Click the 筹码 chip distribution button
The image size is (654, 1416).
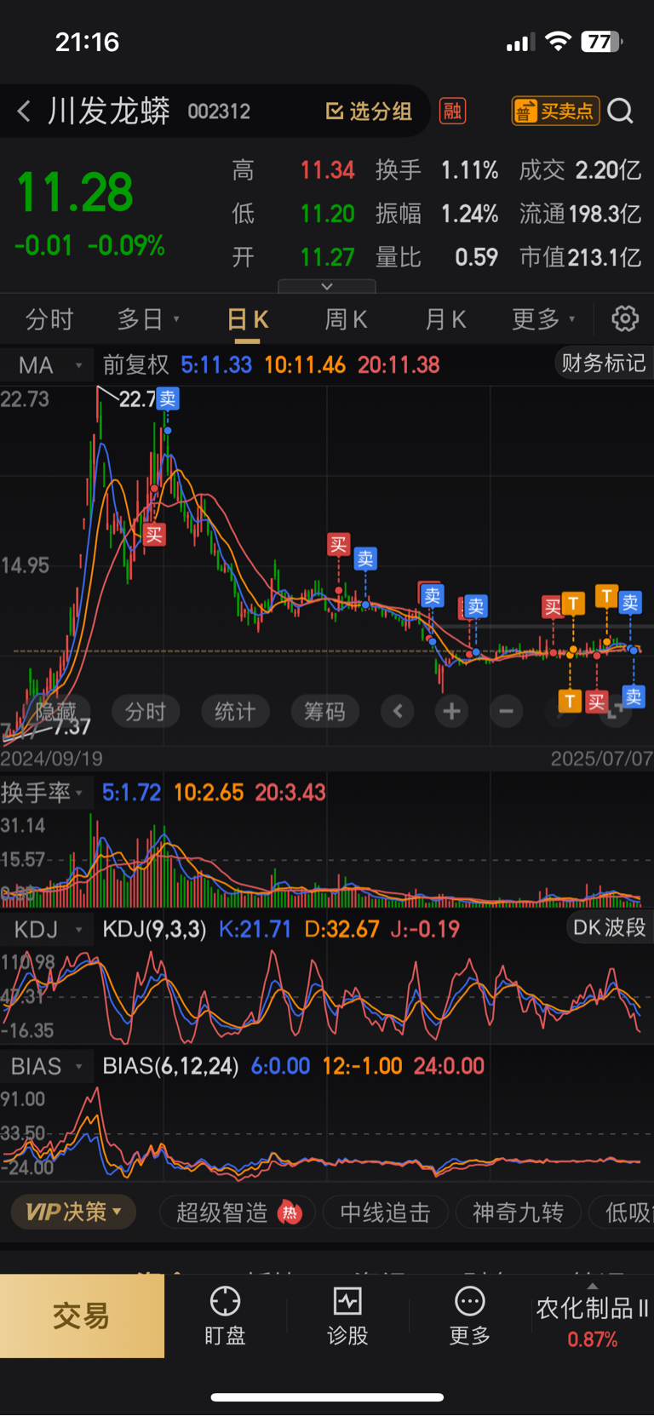[324, 711]
